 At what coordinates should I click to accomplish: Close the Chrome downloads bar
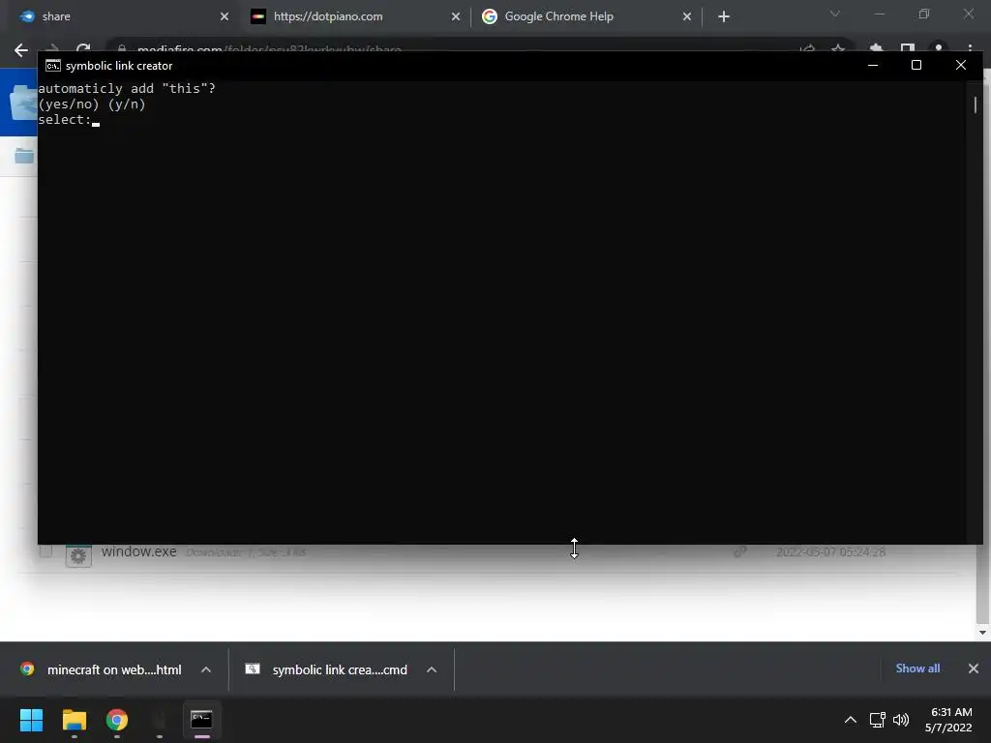click(974, 669)
